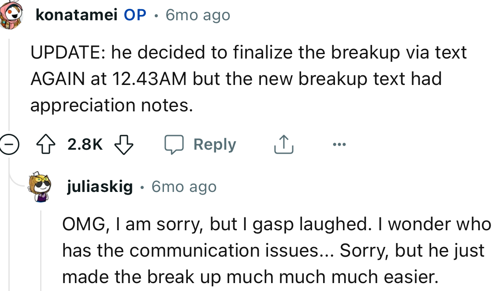Open the share options for the comment
The image size is (495, 291).
pyautogui.click(x=283, y=144)
